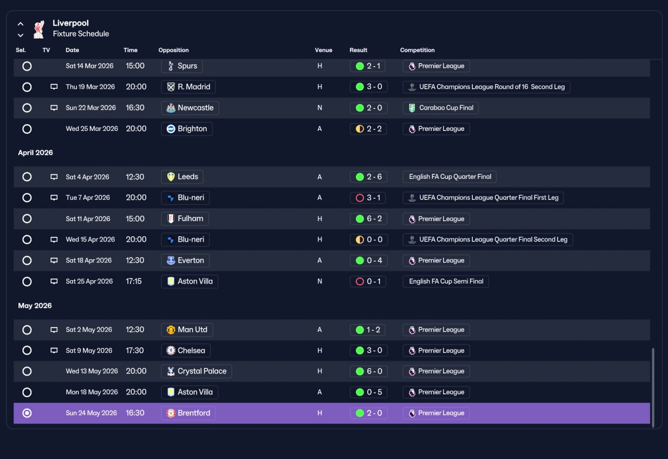Select radio button for Man Utd fixture
Screen dimensions: 668x459
[27, 330]
